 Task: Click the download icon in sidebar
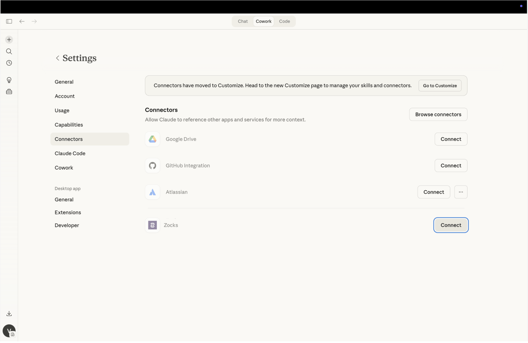[x=9, y=314]
